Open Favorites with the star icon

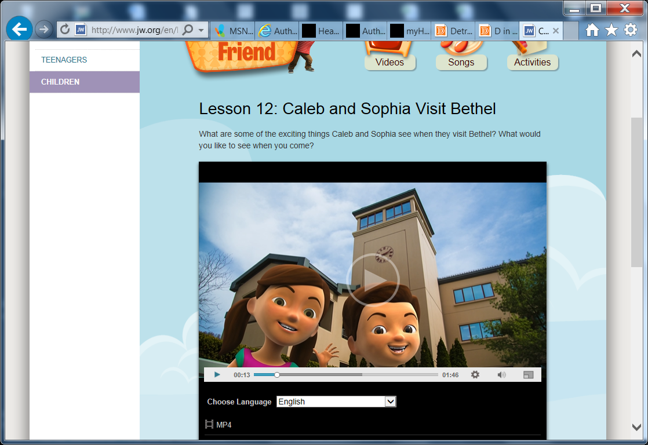(611, 30)
